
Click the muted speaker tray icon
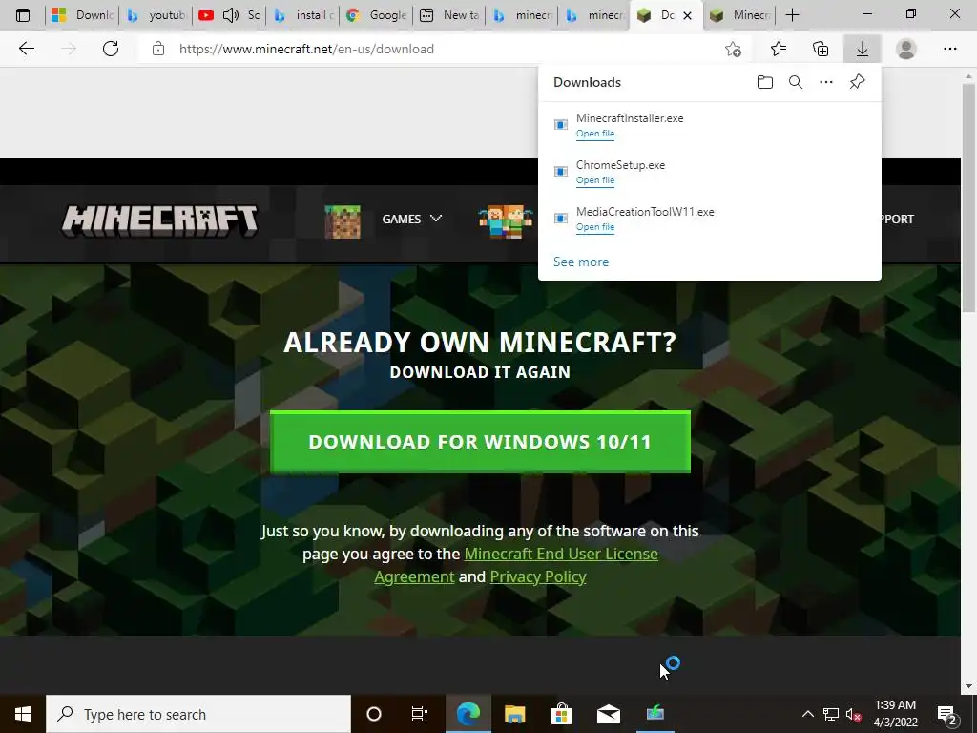click(x=854, y=714)
